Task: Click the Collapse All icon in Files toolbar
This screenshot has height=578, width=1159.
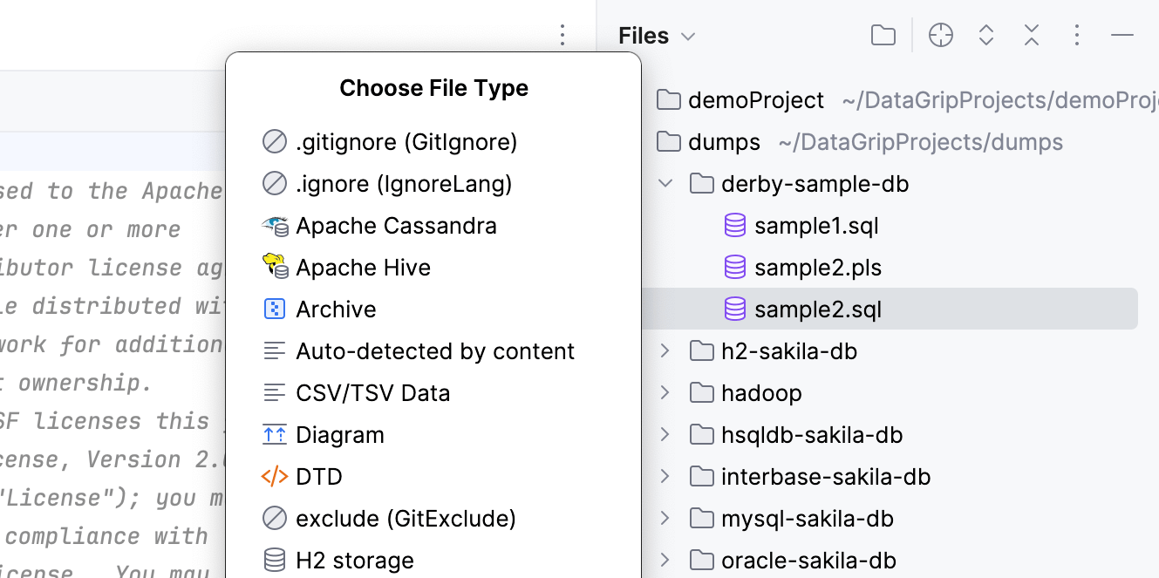Action: (x=1031, y=35)
